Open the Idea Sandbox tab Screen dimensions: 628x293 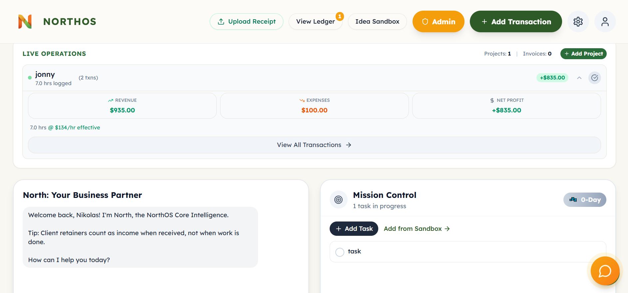(x=377, y=22)
